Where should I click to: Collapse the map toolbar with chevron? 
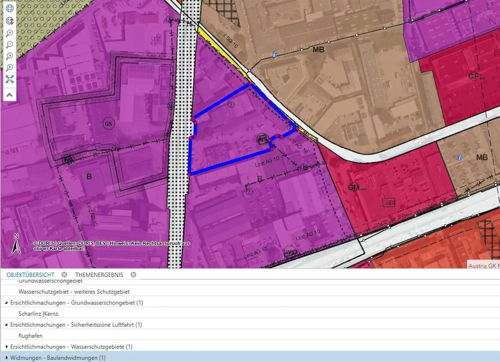[10, 95]
